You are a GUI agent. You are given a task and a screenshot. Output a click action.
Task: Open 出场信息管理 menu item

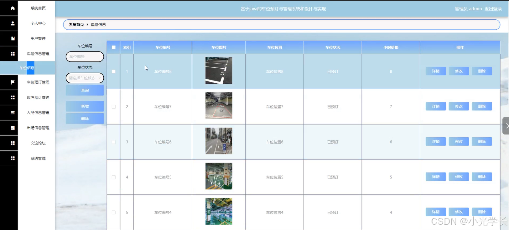[38, 128]
